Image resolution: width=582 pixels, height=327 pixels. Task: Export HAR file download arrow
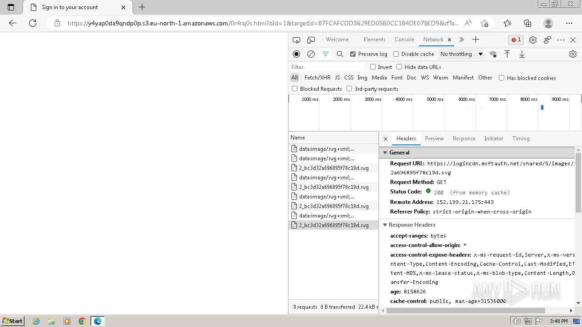[x=522, y=54]
